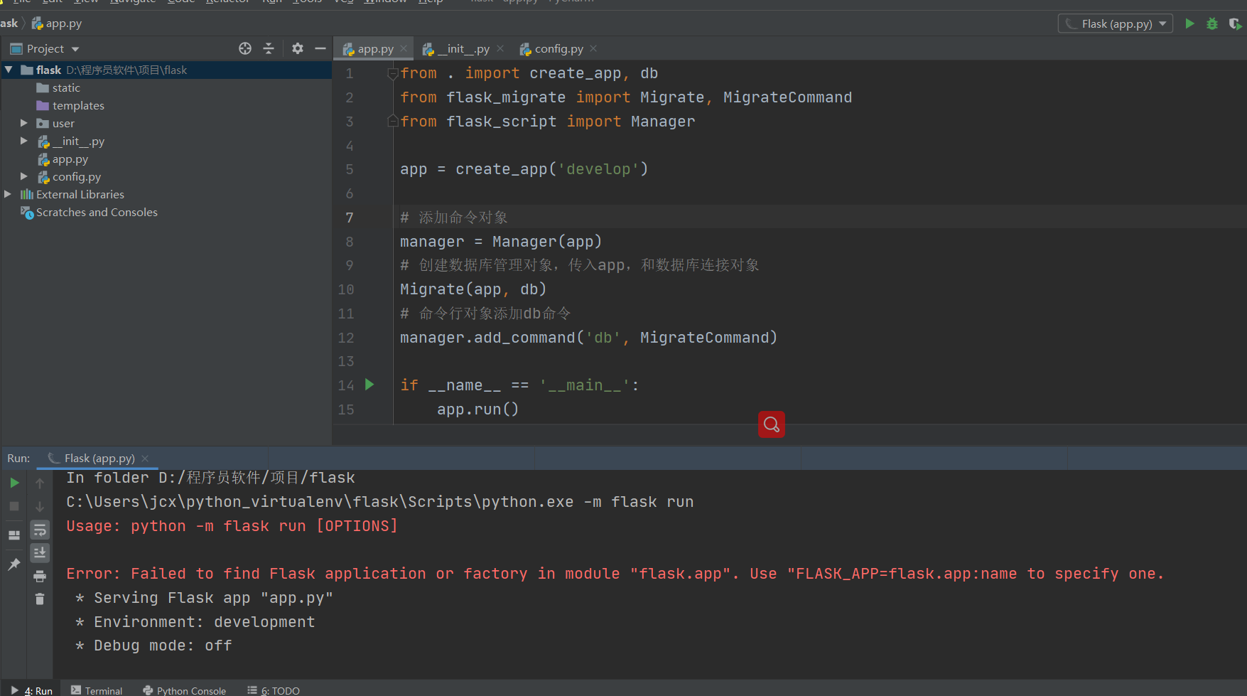Open the Flask (app.py) run configuration dropdown

coord(1116,23)
